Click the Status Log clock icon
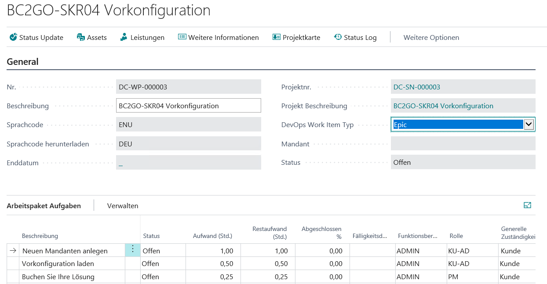Screen dimensions: 547x284 pyautogui.click(x=338, y=37)
